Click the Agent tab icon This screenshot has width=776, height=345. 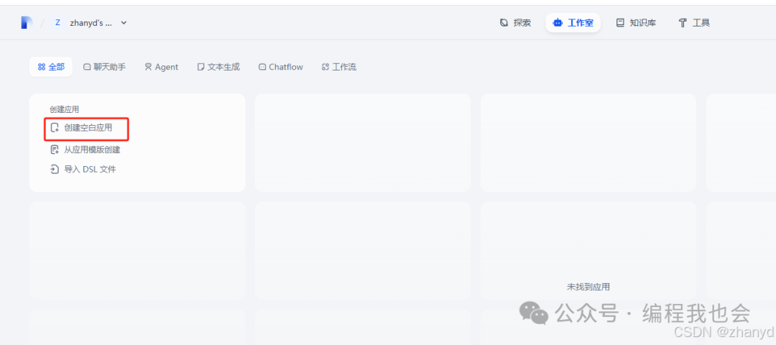pyautogui.click(x=148, y=67)
